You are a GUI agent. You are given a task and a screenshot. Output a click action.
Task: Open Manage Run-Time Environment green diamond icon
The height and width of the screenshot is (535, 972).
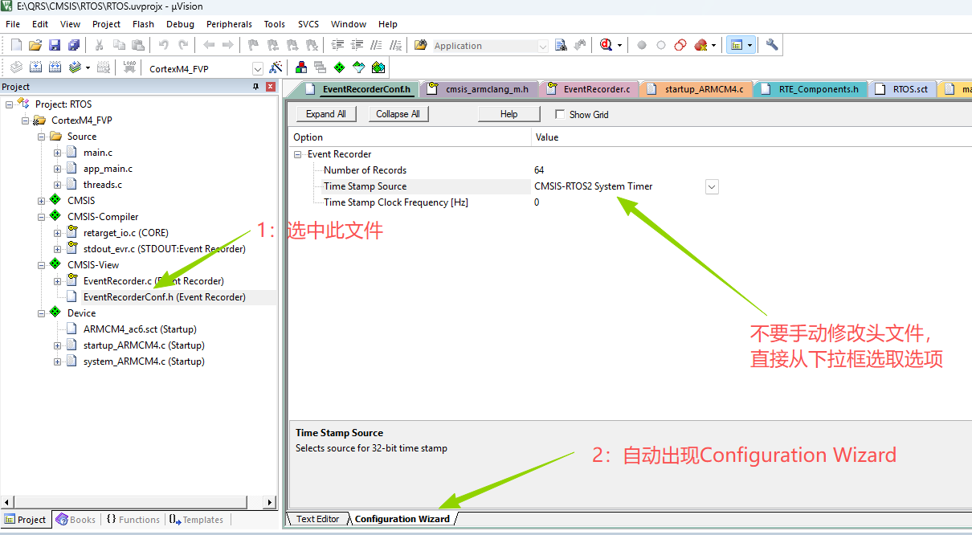(x=340, y=68)
